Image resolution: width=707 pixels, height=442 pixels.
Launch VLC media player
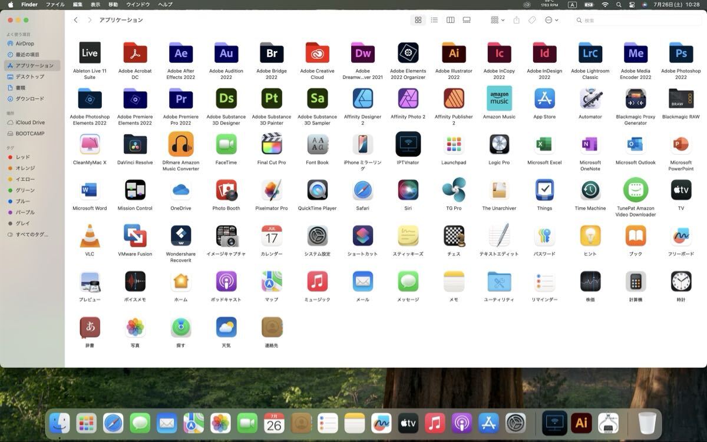(x=90, y=235)
